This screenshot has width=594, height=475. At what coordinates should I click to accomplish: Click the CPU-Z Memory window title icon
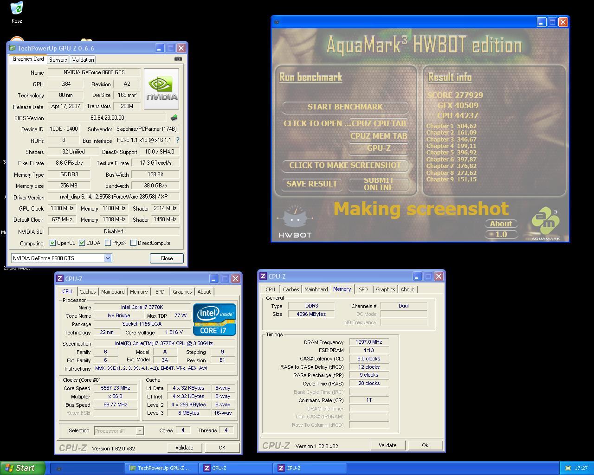coord(263,276)
